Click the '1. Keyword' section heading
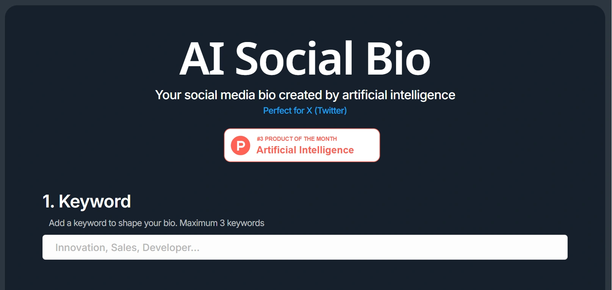 pos(86,201)
